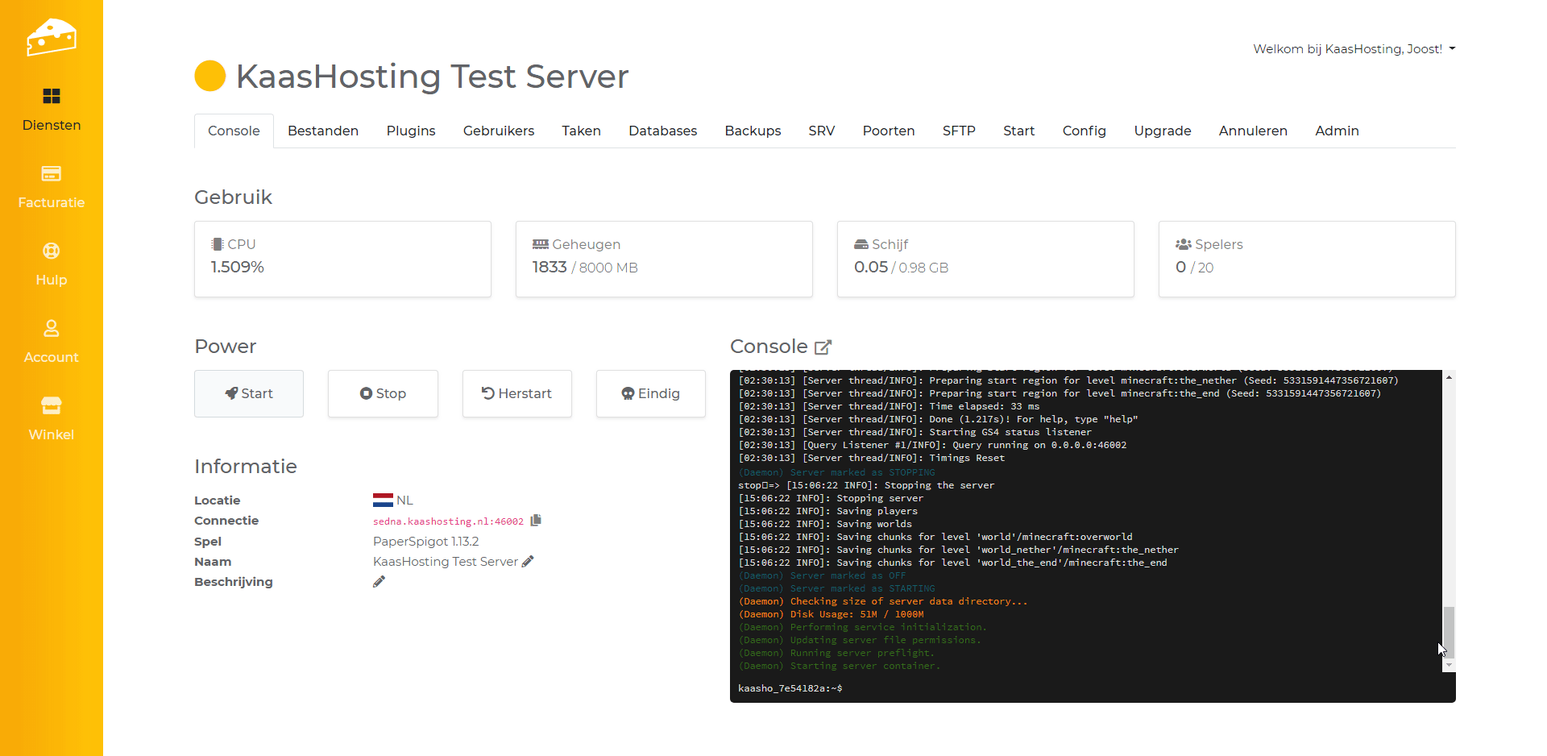Viewport: 1547px width, 756px height.
Task: Stop the server with Stop button
Action: click(383, 393)
